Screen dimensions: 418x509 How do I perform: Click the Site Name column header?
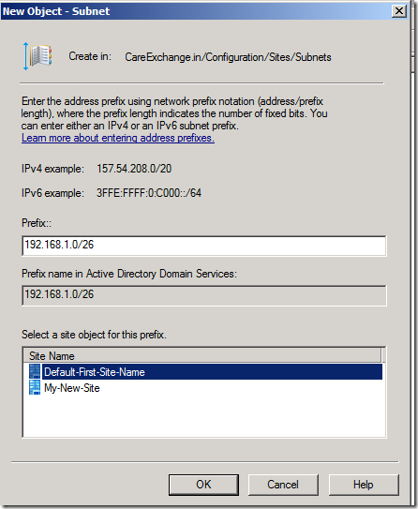point(202,356)
